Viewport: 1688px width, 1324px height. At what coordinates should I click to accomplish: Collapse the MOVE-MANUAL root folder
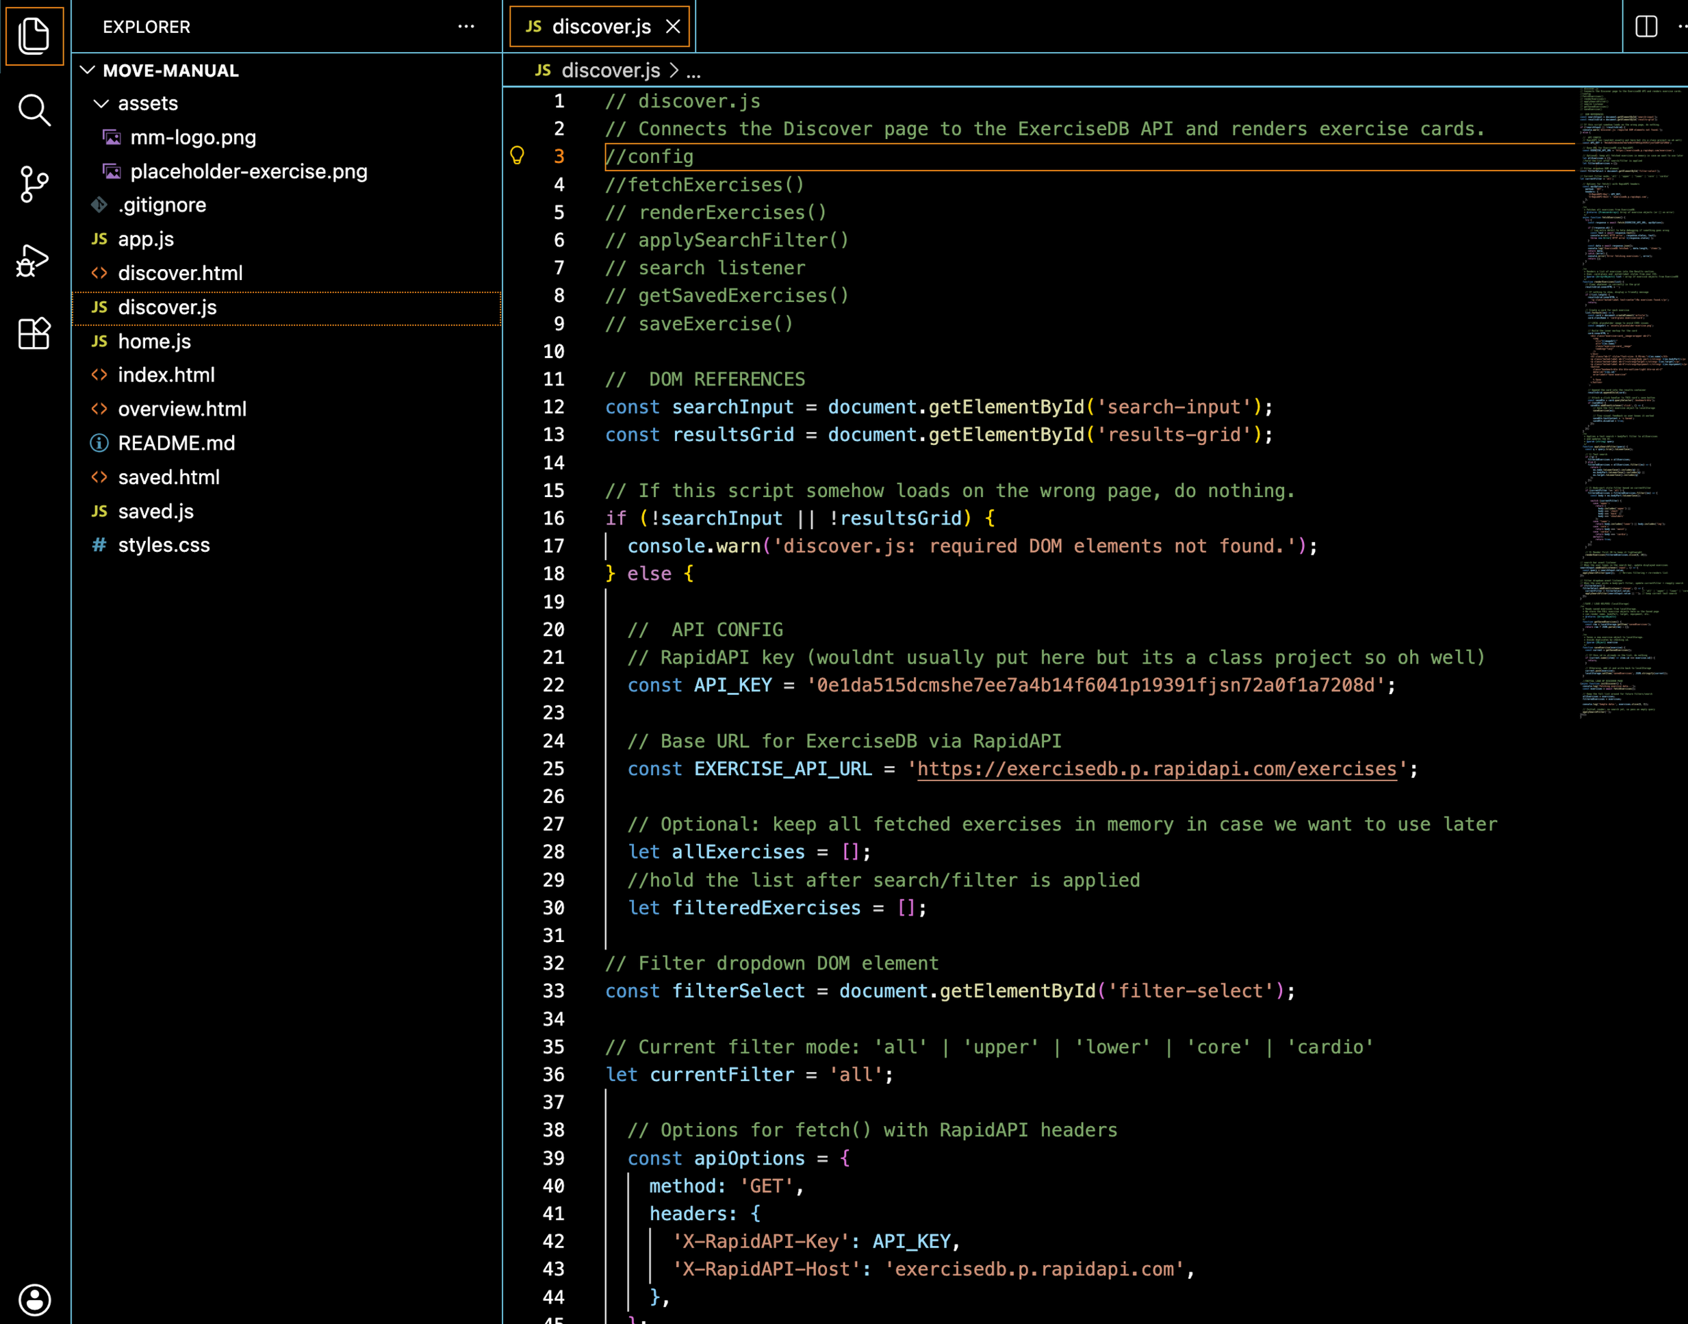(x=88, y=71)
